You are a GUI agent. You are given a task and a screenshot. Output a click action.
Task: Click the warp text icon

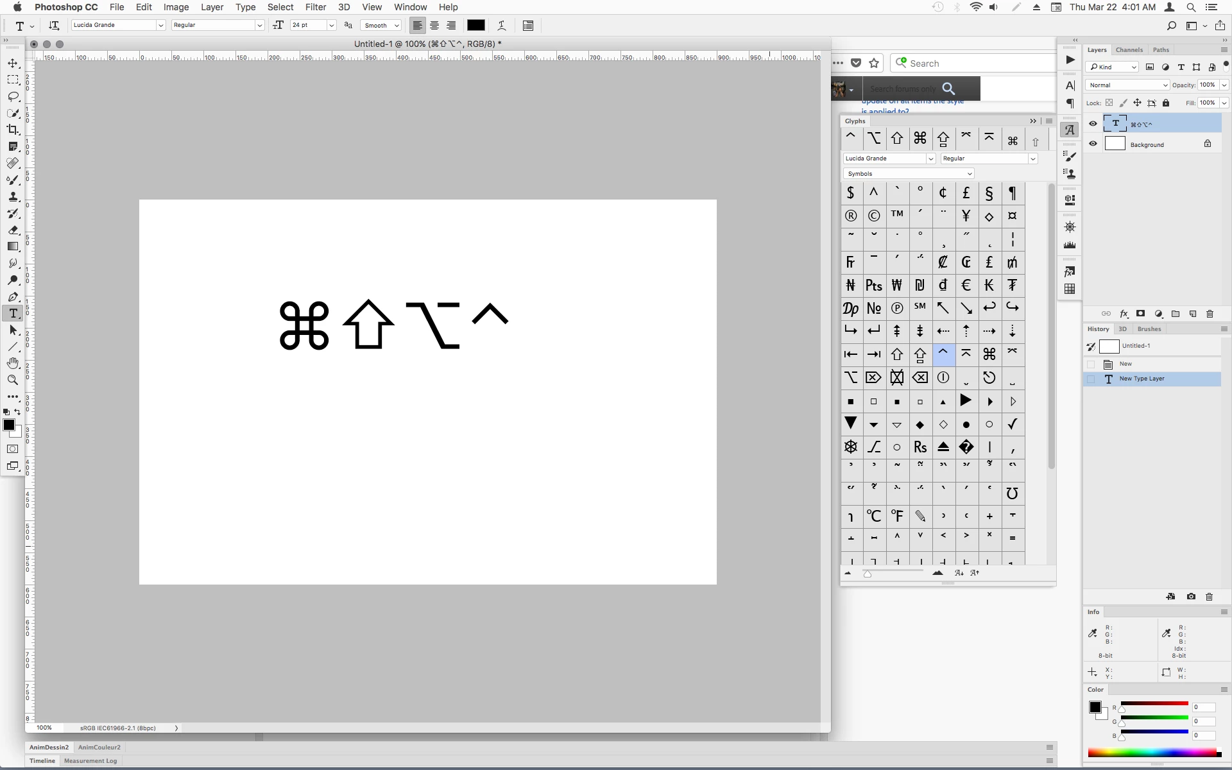tap(502, 26)
